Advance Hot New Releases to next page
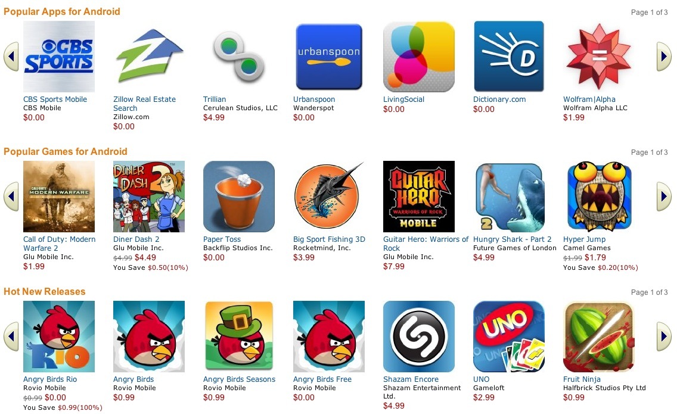 (x=663, y=337)
